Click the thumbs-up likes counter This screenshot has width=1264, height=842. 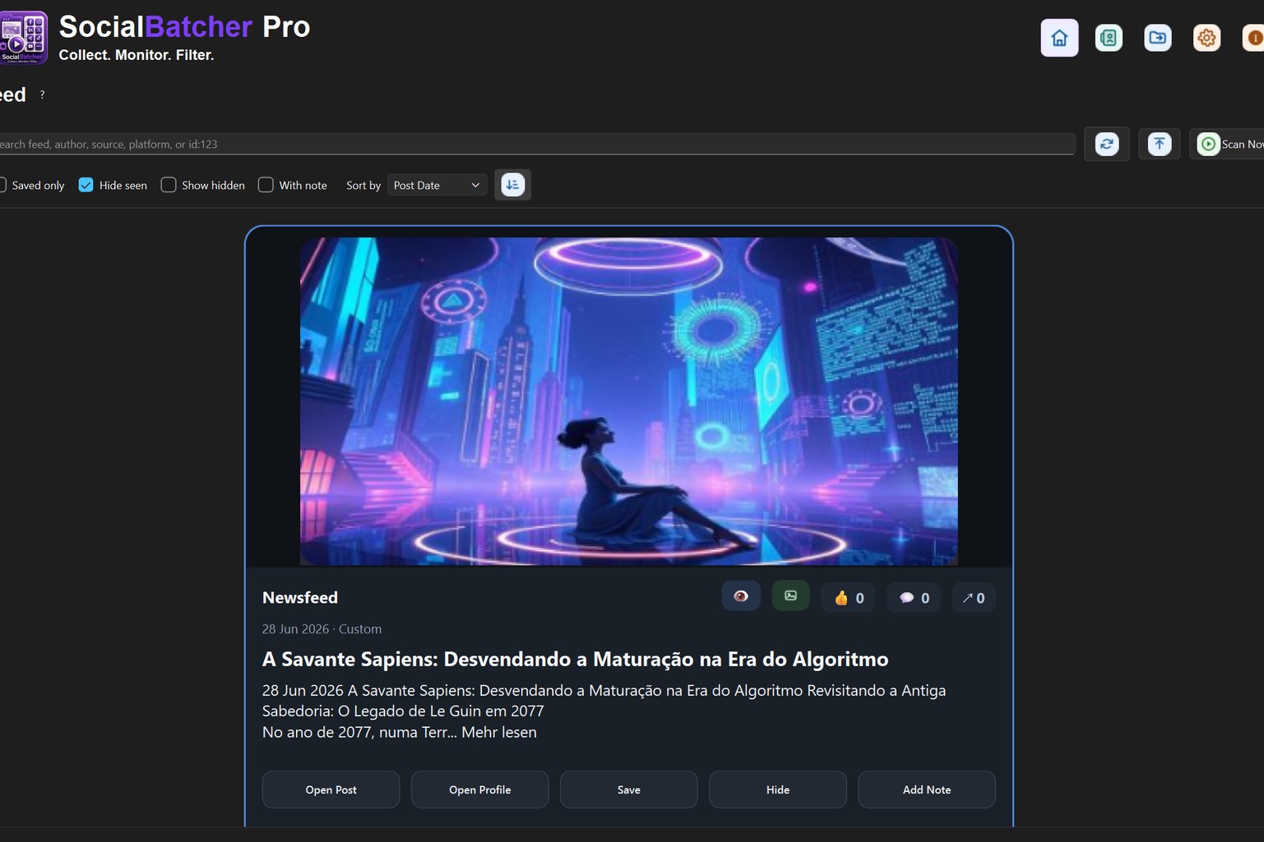pos(848,598)
